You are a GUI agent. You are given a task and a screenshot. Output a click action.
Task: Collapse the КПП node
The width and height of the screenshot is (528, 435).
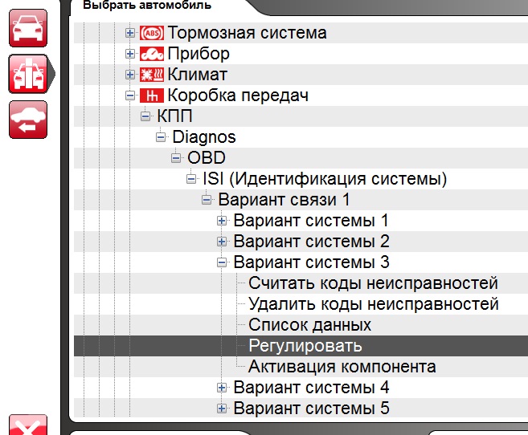(x=145, y=116)
